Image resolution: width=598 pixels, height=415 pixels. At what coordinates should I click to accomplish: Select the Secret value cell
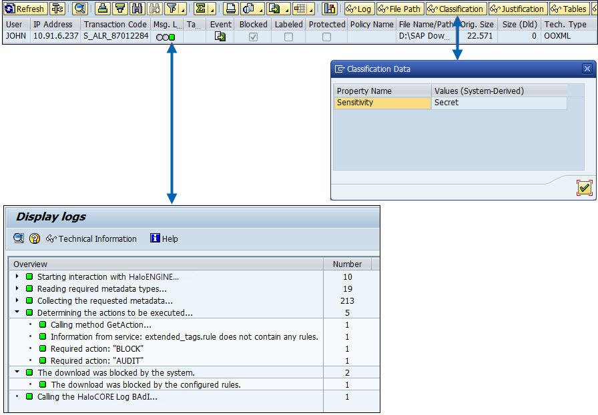[x=499, y=103]
